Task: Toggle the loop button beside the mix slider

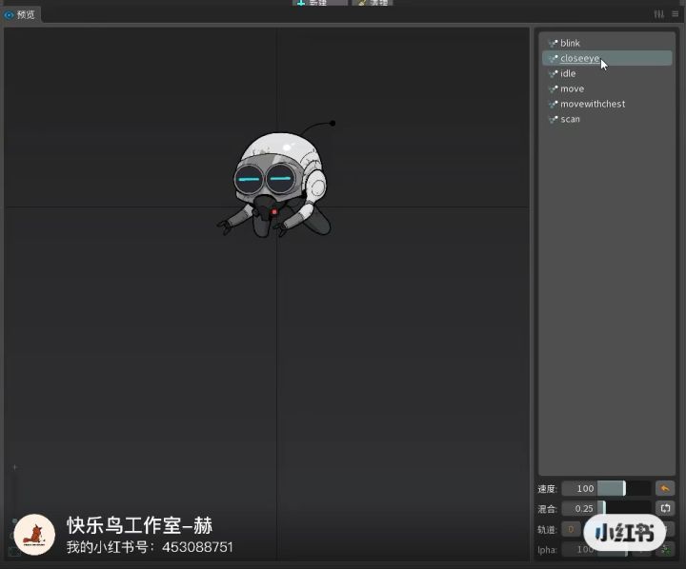Action: tap(665, 508)
